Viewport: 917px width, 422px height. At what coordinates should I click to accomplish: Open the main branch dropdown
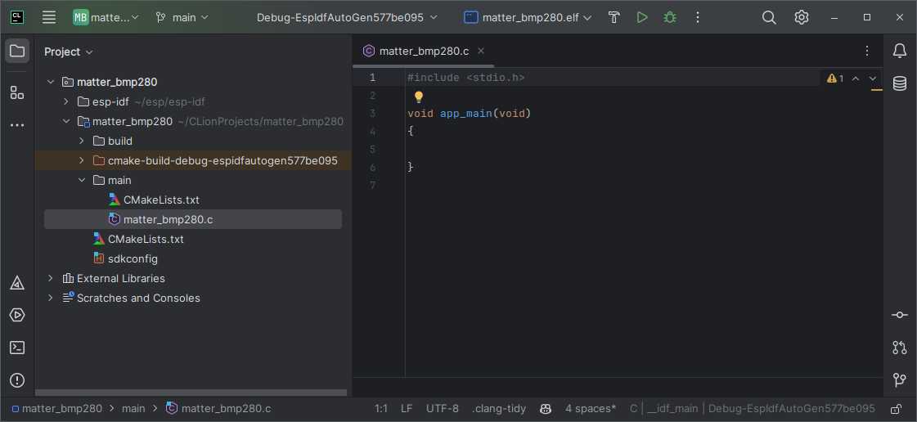pyautogui.click(x=182, y=17)
